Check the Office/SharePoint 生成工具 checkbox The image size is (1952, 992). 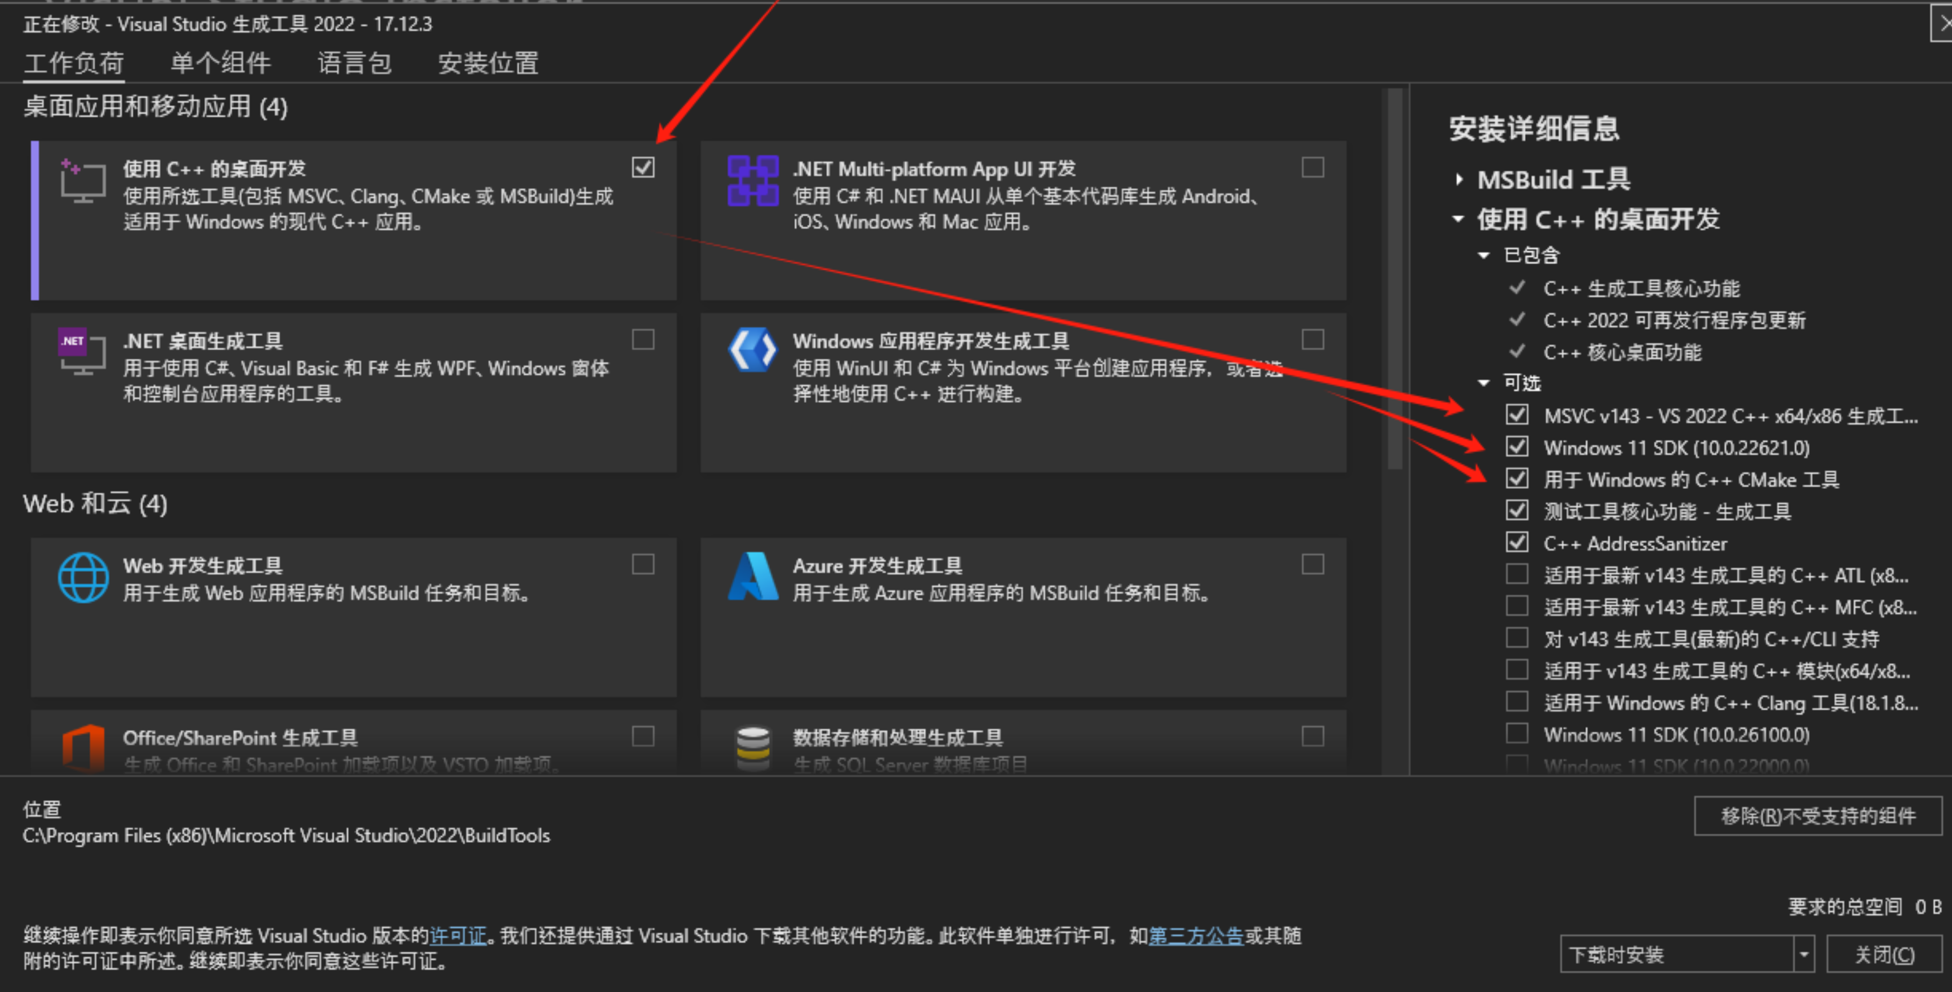[644, 736]
